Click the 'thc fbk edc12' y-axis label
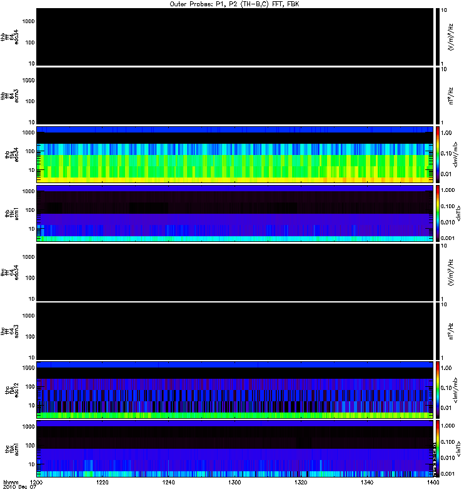Viewport: 469px width, 500px height. [x=12, y=389]
